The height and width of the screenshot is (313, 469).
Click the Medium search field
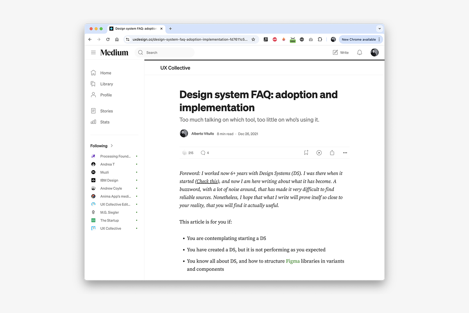click(x=168, y=52)
